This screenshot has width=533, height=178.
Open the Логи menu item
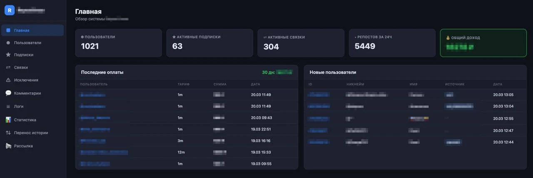pyautogui.click(x=33, y=107)
